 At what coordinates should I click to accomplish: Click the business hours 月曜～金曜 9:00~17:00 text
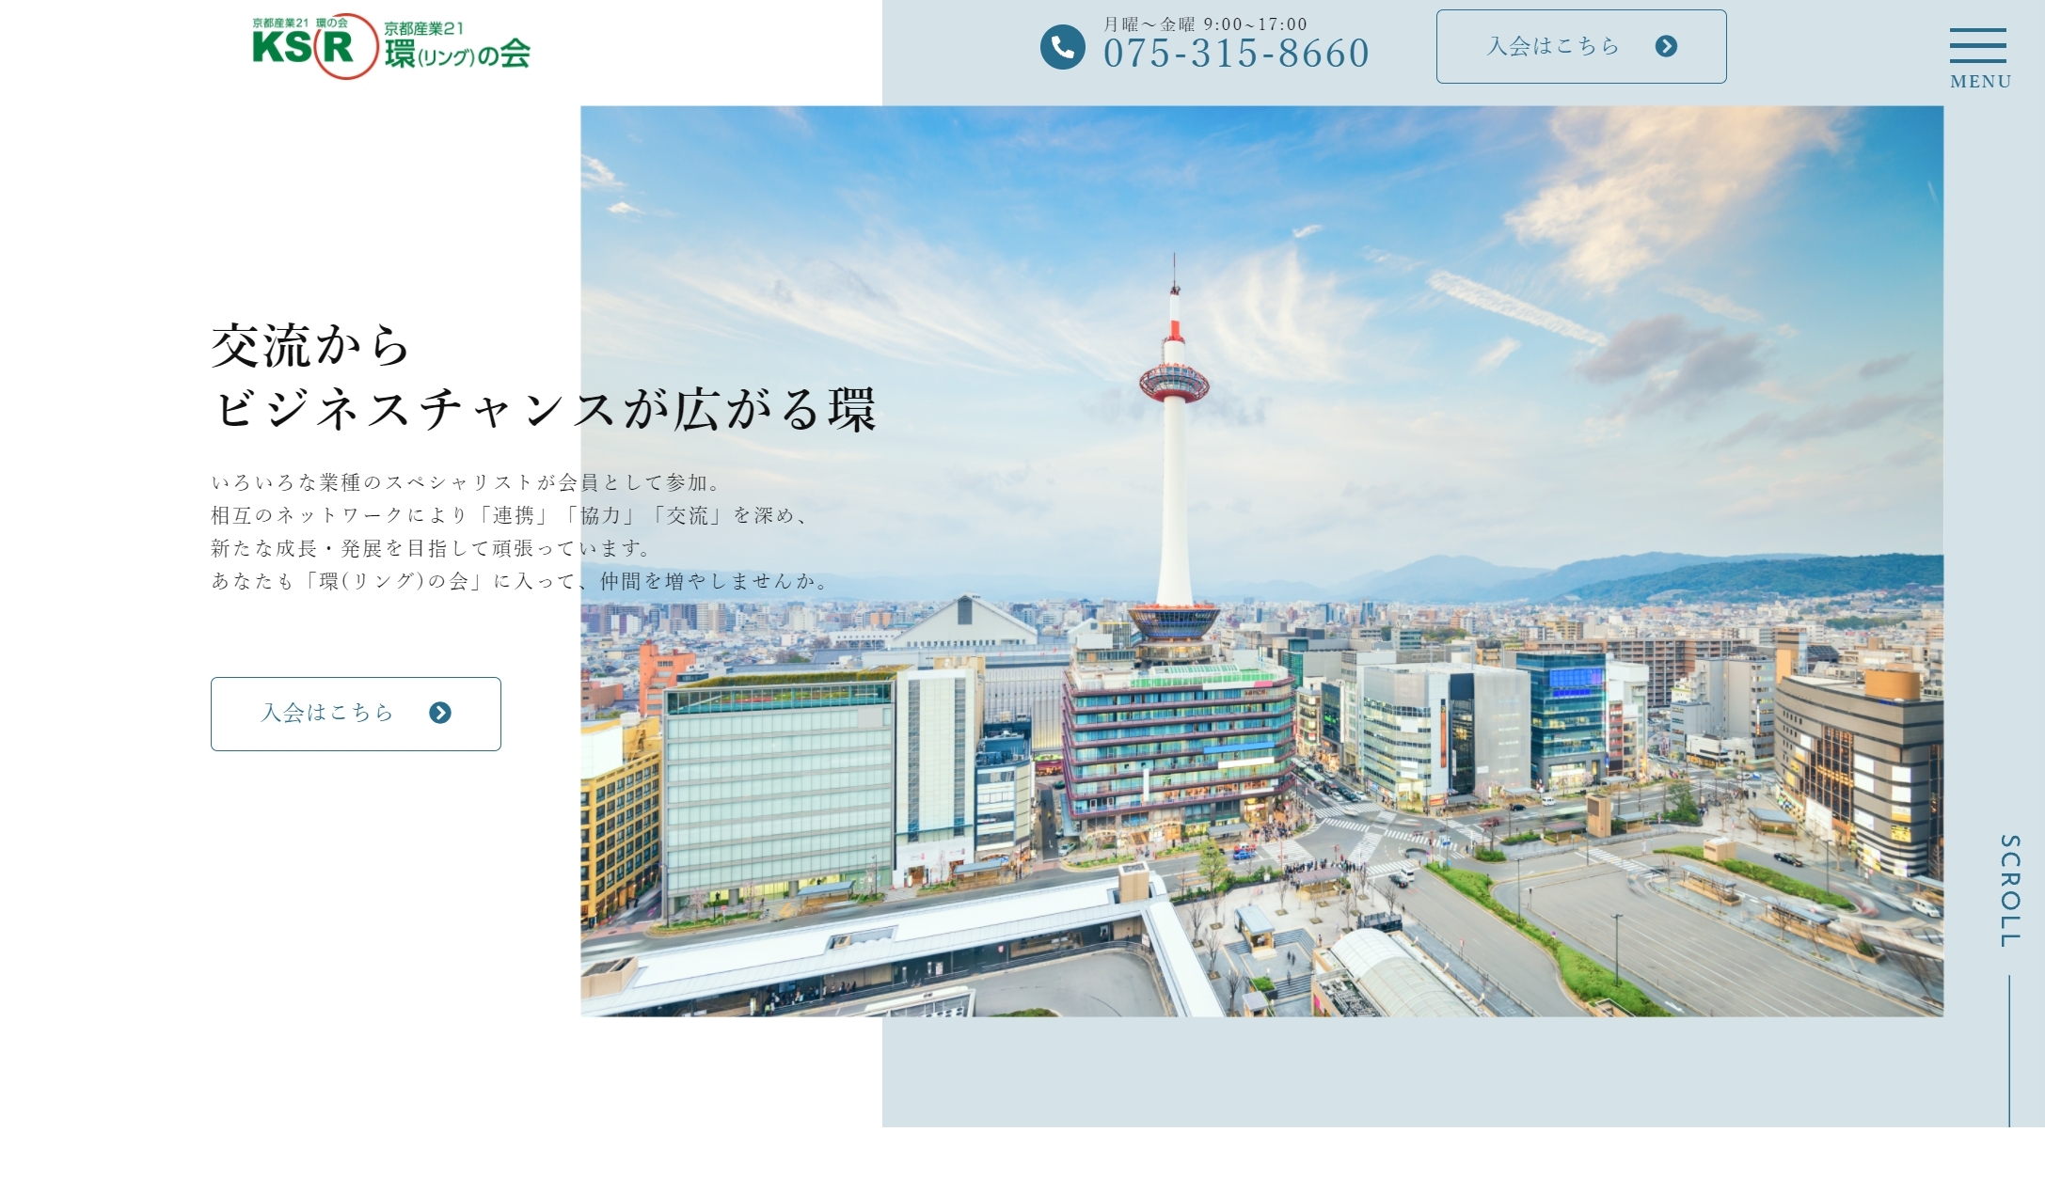[x=1205, y=24]
